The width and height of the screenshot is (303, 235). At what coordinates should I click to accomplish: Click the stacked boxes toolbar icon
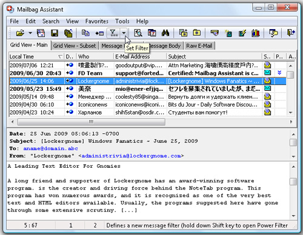(x=68, y=33)
